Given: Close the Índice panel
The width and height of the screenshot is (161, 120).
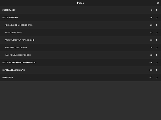Looking at the screenshot, I should [158, 3].
